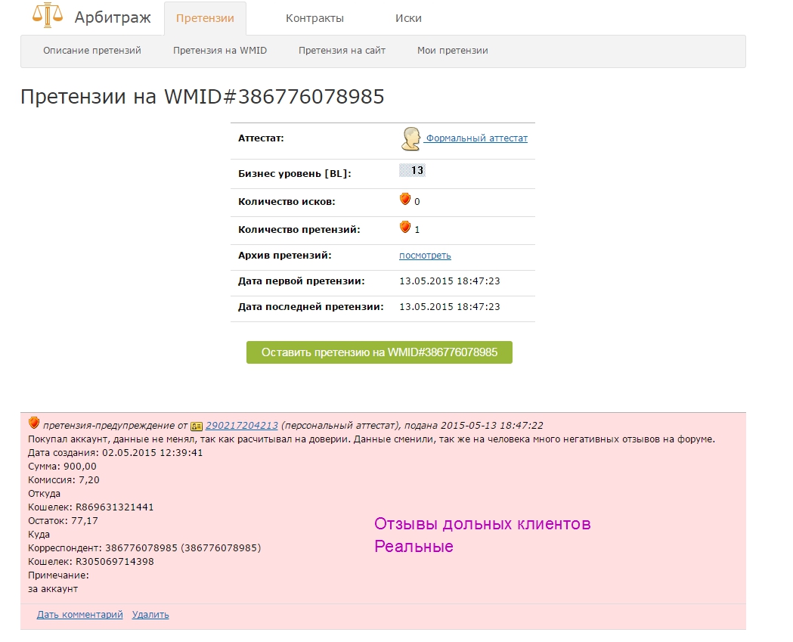Click the посмотреть archive link
Screen dimensions: 793x642
[425, 256]
